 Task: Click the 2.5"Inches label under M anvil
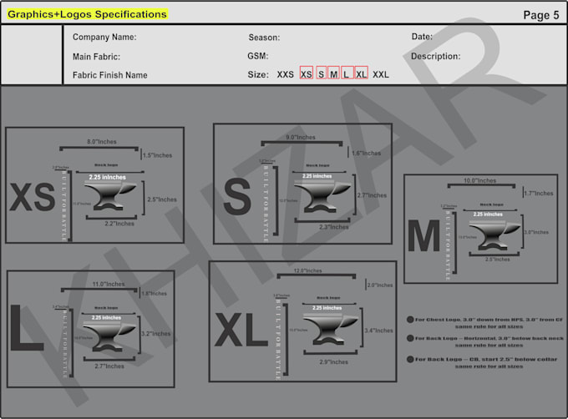[x=497, y=260]
